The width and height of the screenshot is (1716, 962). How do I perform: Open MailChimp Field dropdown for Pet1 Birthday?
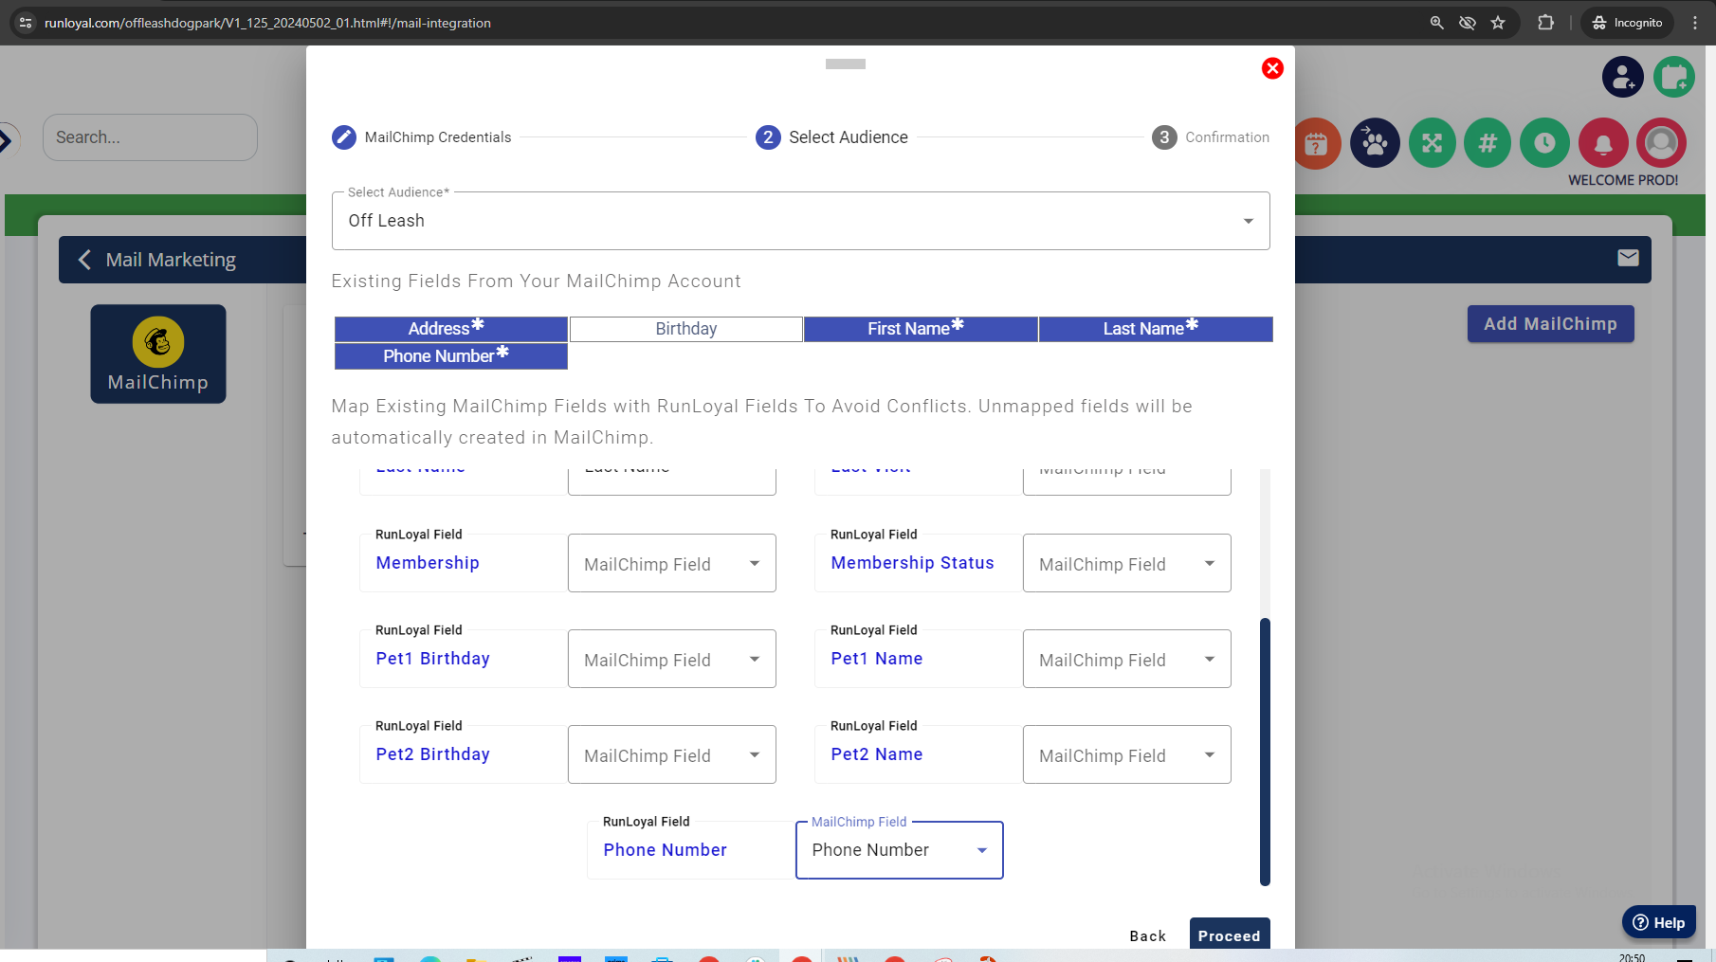point(672,660)
